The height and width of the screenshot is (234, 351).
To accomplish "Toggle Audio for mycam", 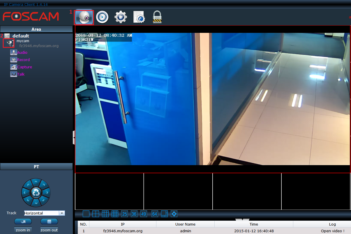I will [x=22, y=53].
